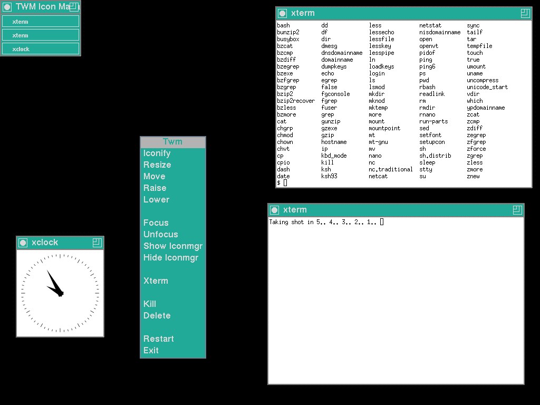Click inside the "Taking shot" terminal text area
The image size is (540, 405).
pyautogui.click(x=396, y=301)
